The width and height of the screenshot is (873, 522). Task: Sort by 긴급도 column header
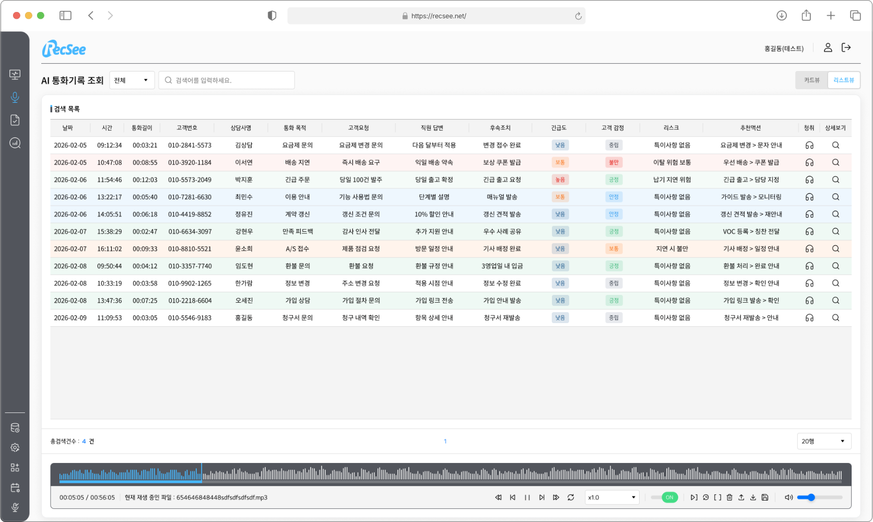(559, 128)
